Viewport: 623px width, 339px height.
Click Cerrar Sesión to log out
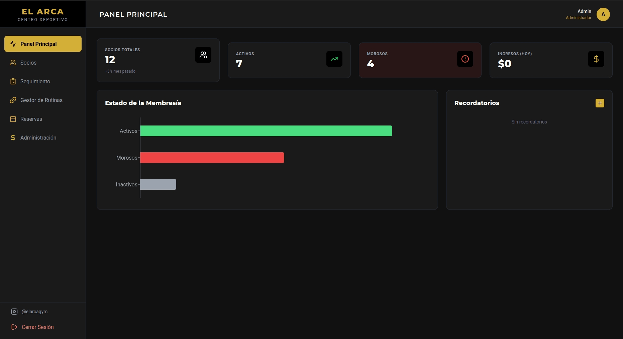[x=37, y=327]
